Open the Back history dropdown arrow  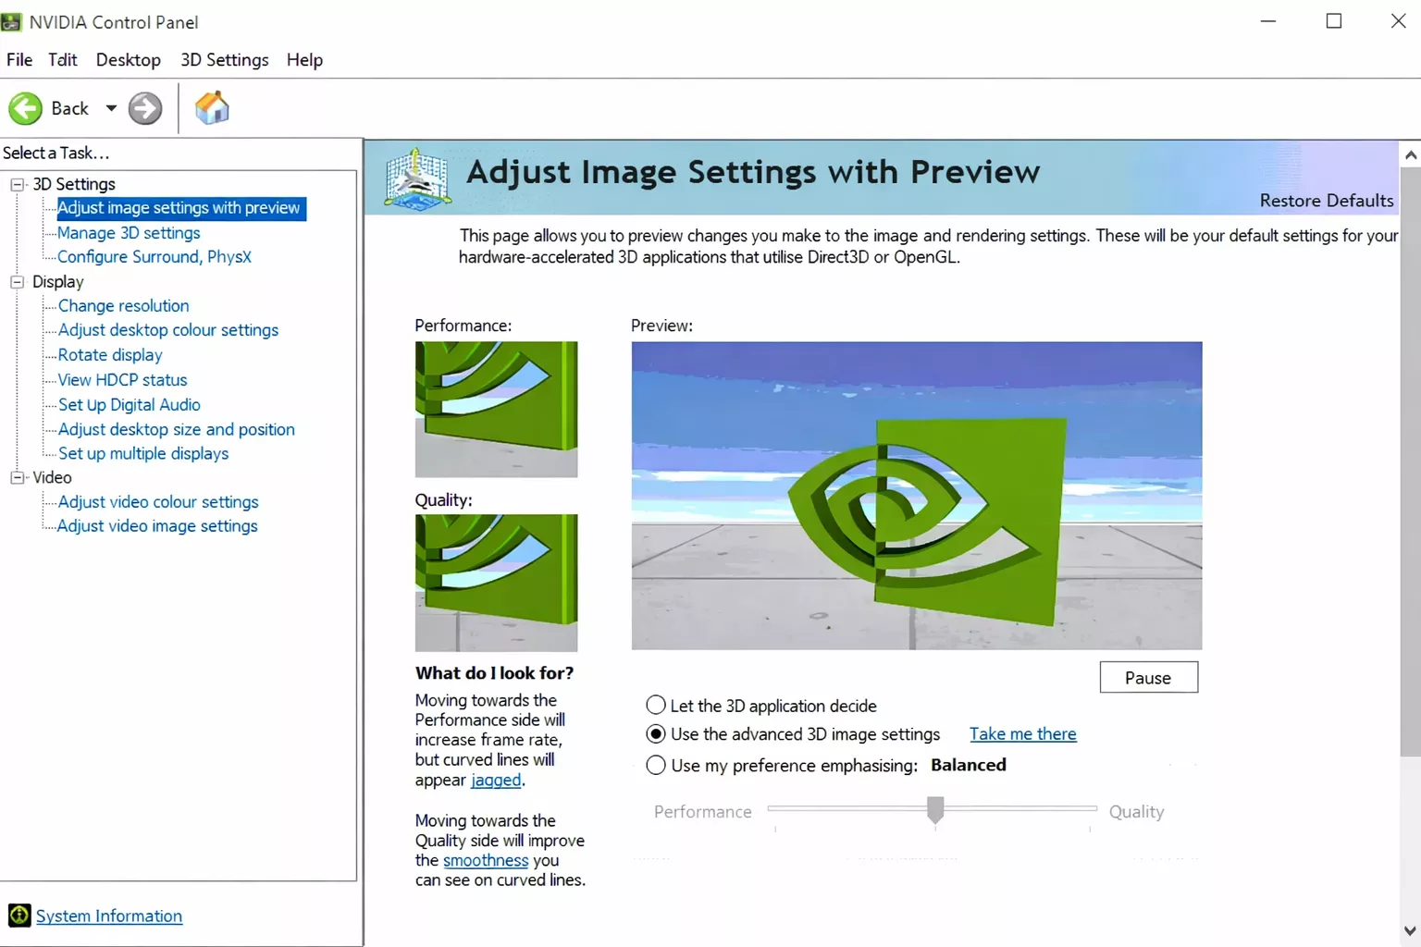111,108
